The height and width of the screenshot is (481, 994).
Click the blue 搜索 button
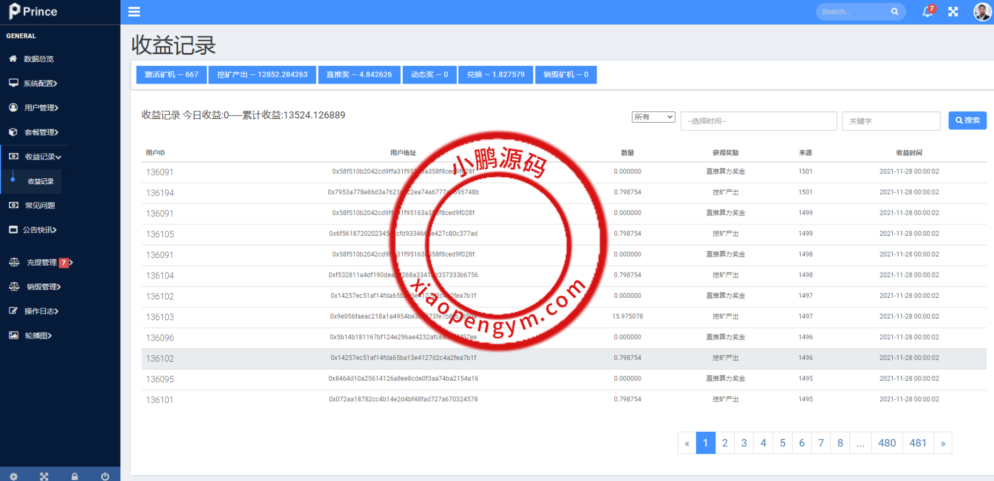967,121
